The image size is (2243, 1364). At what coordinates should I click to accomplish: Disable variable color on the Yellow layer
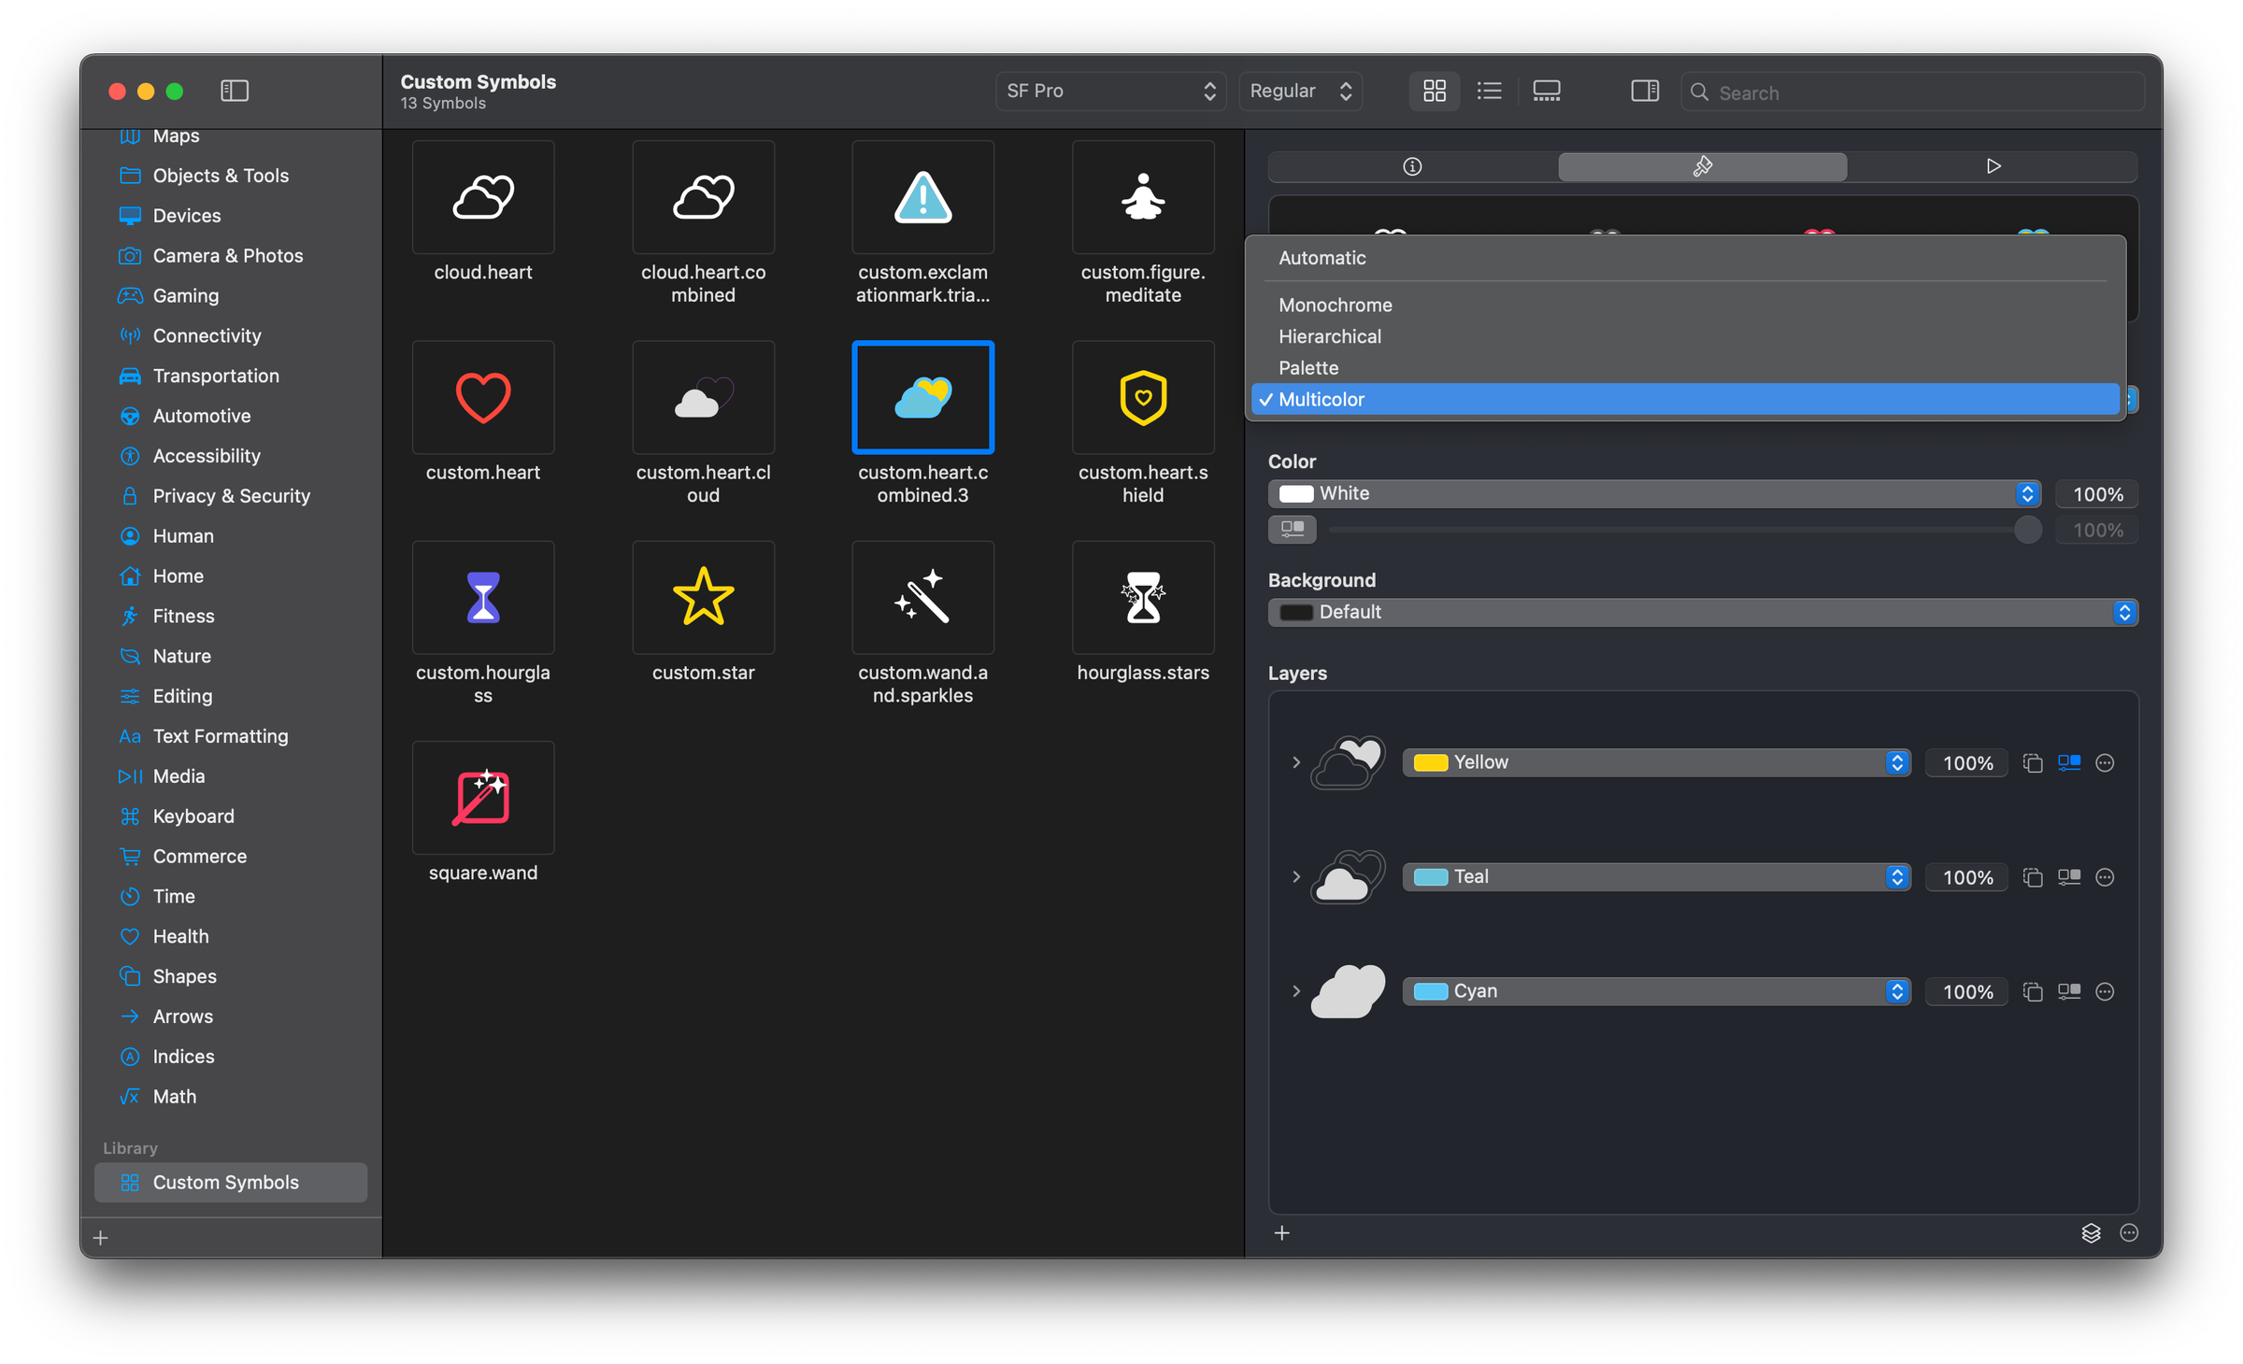pos(2069,762)
